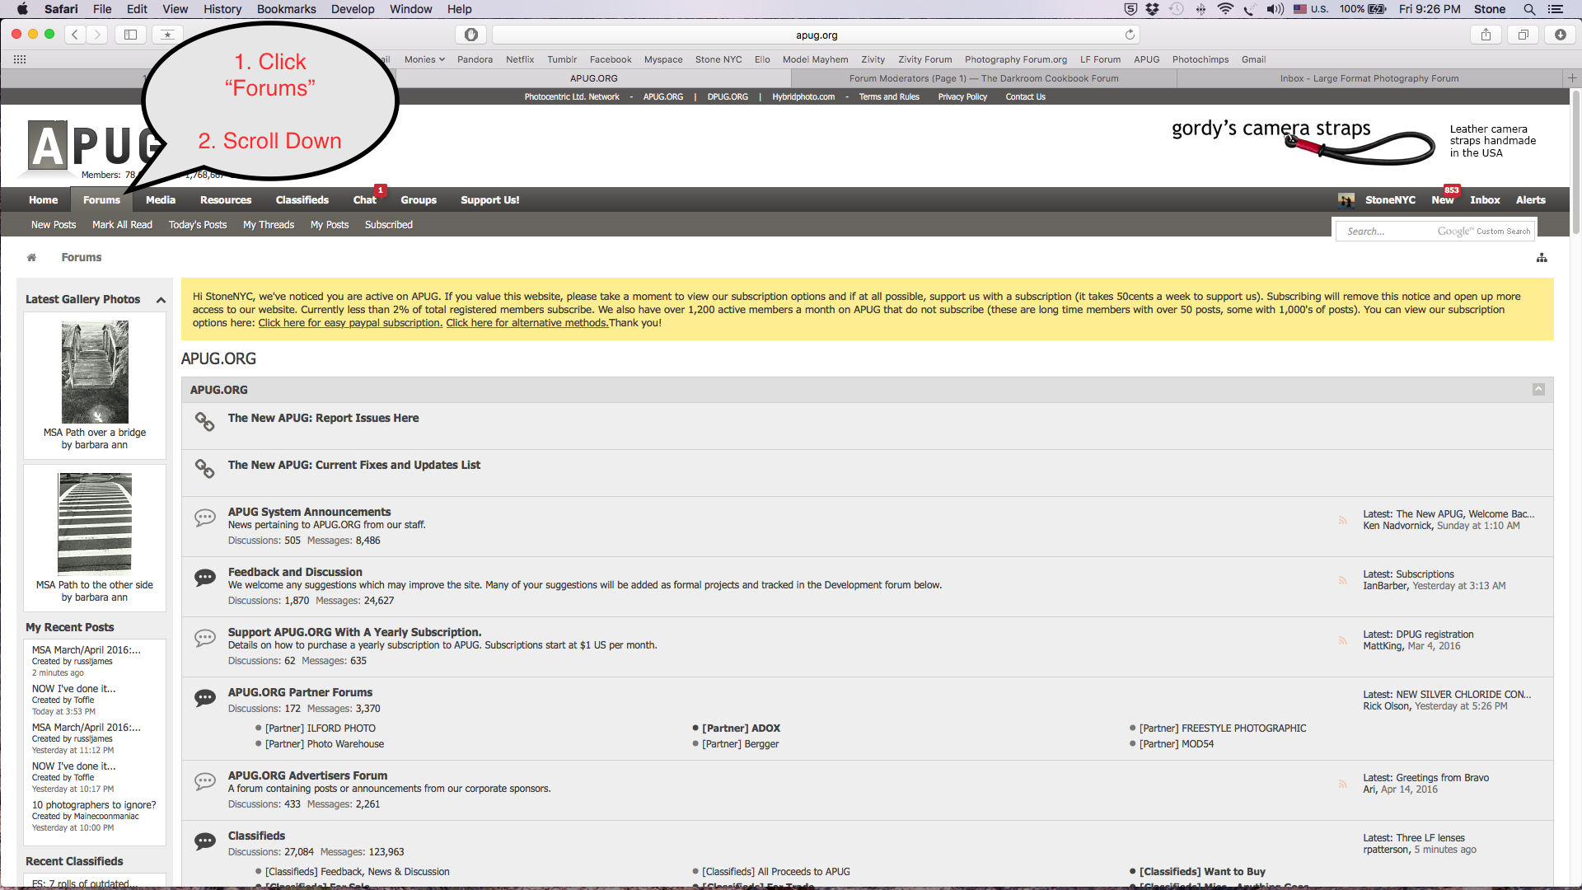
Task: Expand the Monies bookmarks folder
Action: pyautogui.click(x=424, y=59)
